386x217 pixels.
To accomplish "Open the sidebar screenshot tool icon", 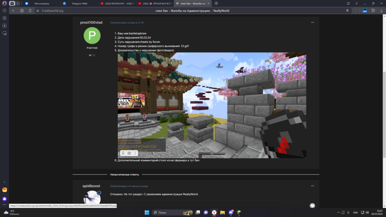I will [x=4, y=33].
